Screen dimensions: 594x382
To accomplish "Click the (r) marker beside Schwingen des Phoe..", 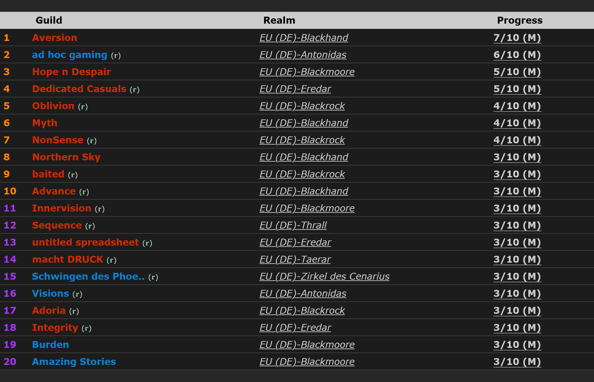I will click(153, 277).
